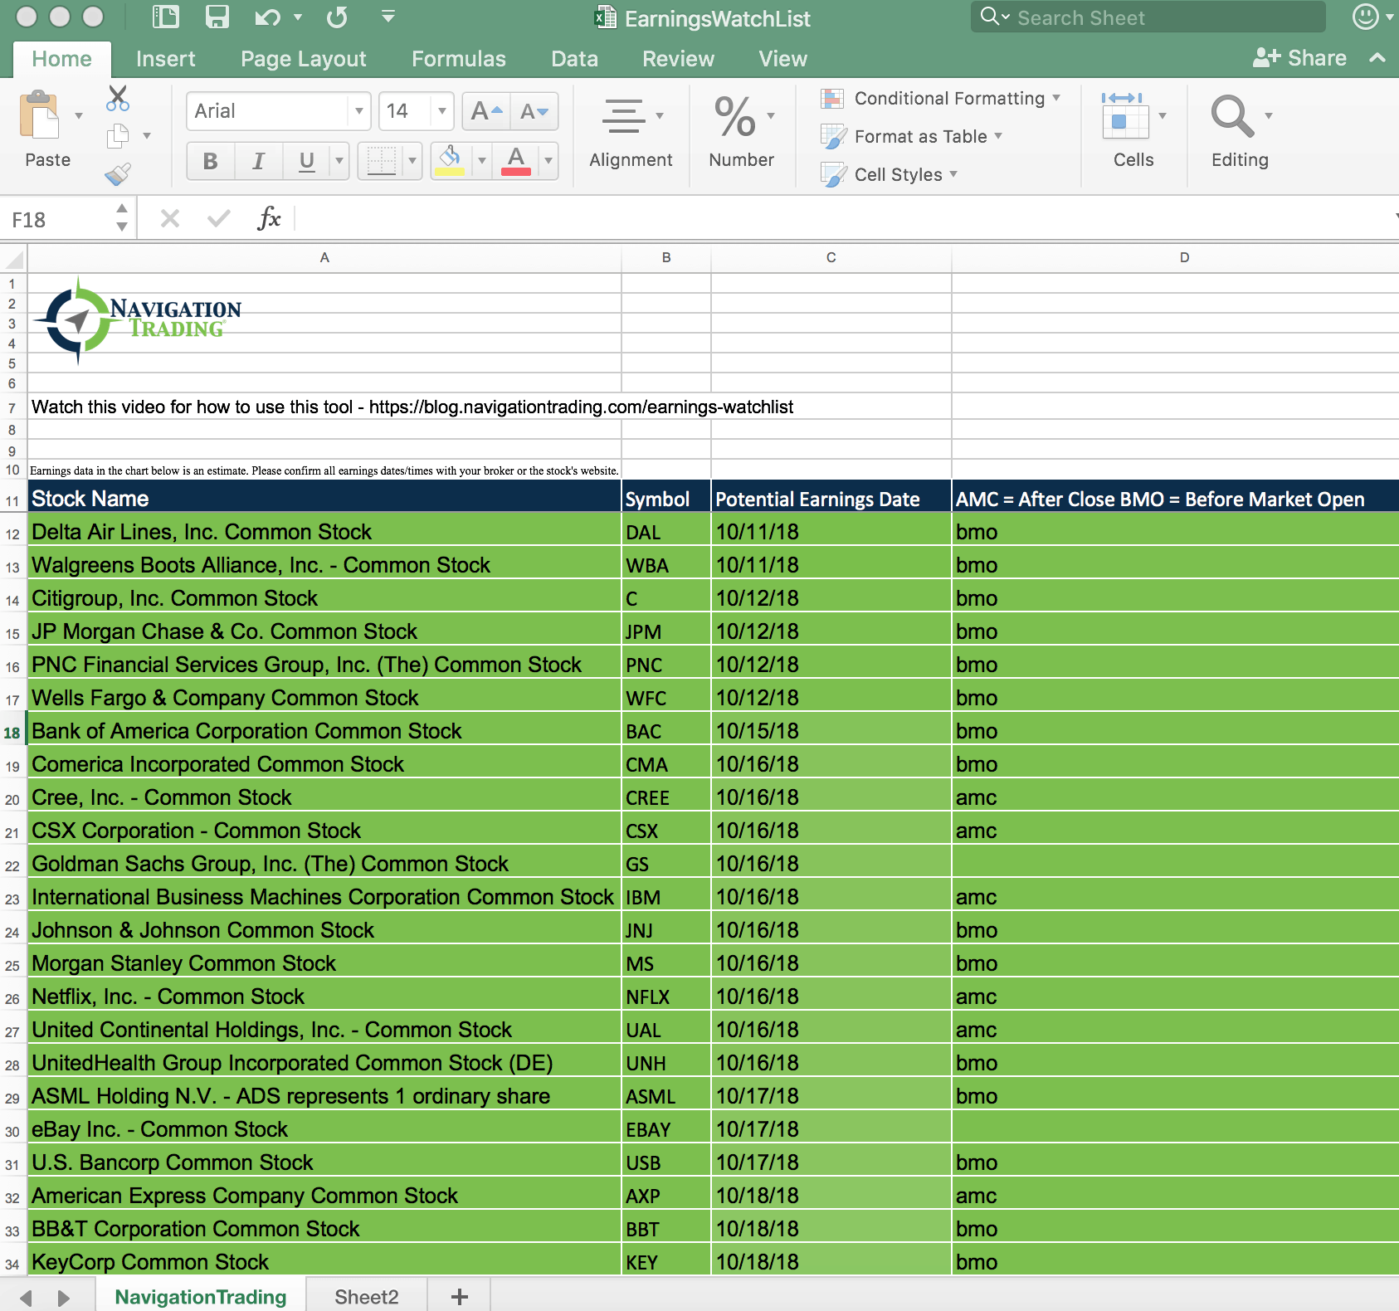Open the Number format percent menu
1399x1311 pixels.
tap(742, 133)
